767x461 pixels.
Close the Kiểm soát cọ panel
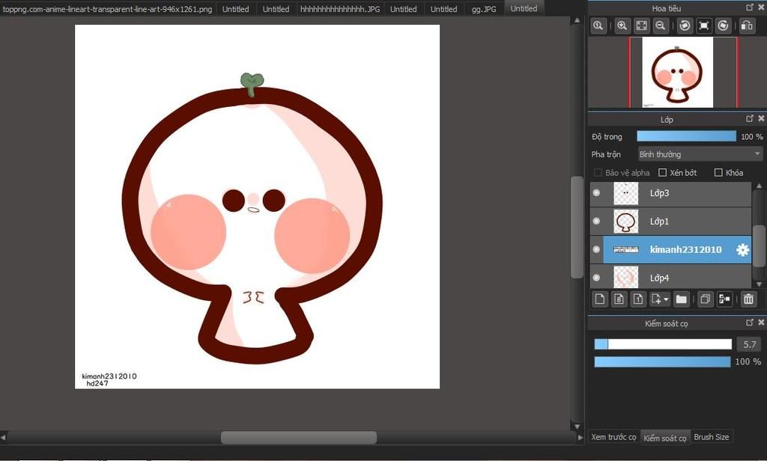(x=761, y=323)
